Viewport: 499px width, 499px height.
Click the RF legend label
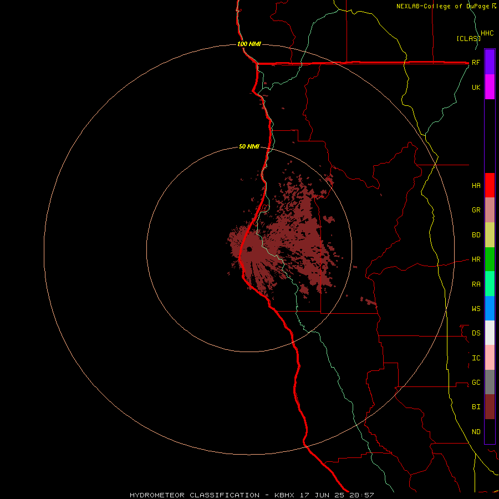(x=476, y=63)
